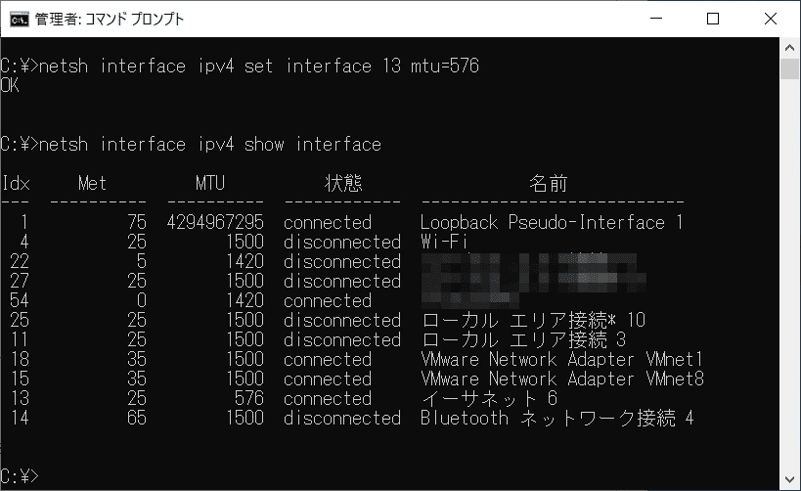Click the final C:¥> prompt line

click(x=20, y=476)
